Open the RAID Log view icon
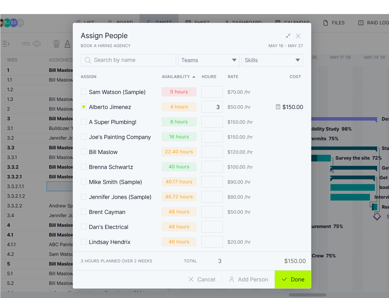The height and width of the screenshot is (298, 389). 361,23
